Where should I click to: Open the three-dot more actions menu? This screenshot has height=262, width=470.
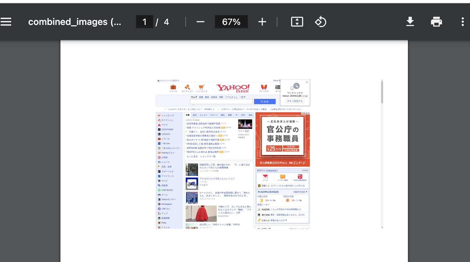(462, 22)
